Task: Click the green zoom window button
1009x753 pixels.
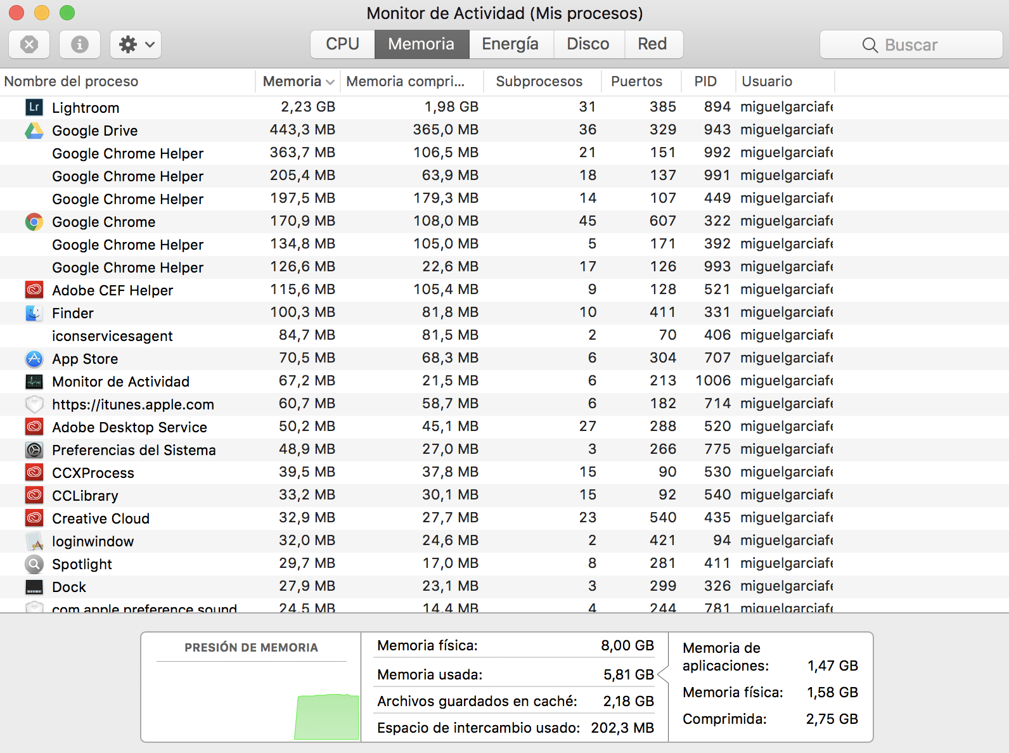Action: click(x=67, y=13)
